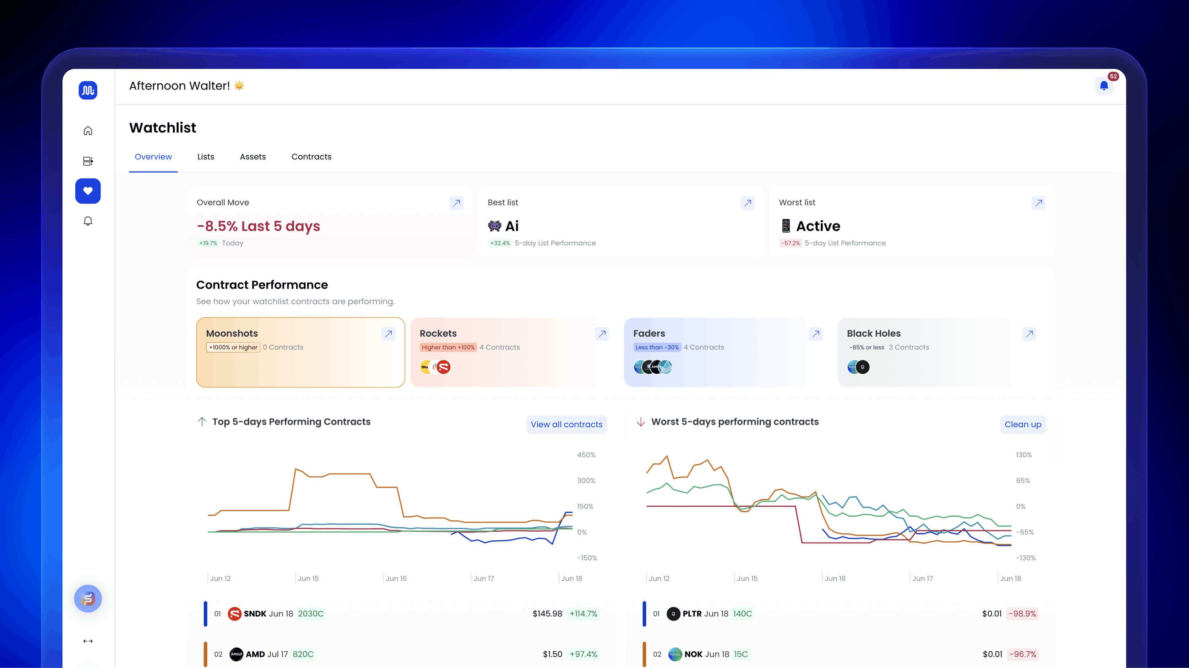Click the $145.98 price value
The width and height of the screenshot is (1189, 668).
coord(547,614)
